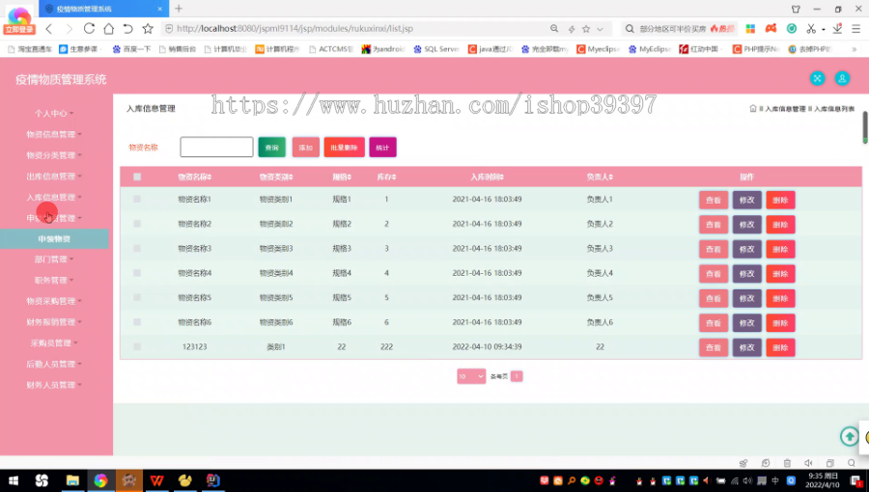Viewport: 869px width, 492px height.
Task: Open the red game controller icon
Action: point(771,28)
